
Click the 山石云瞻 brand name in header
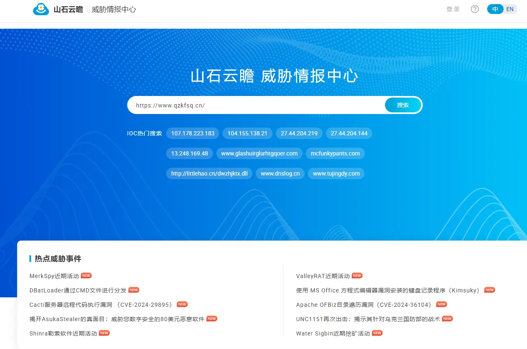(x=68, y=9)
